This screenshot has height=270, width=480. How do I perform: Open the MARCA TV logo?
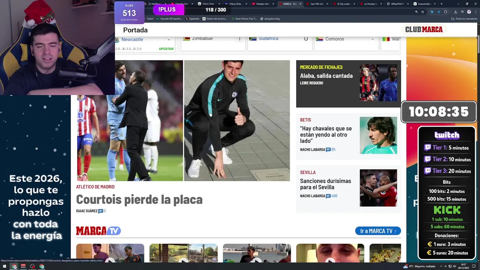pyautogui.click(x=98, y=231)
